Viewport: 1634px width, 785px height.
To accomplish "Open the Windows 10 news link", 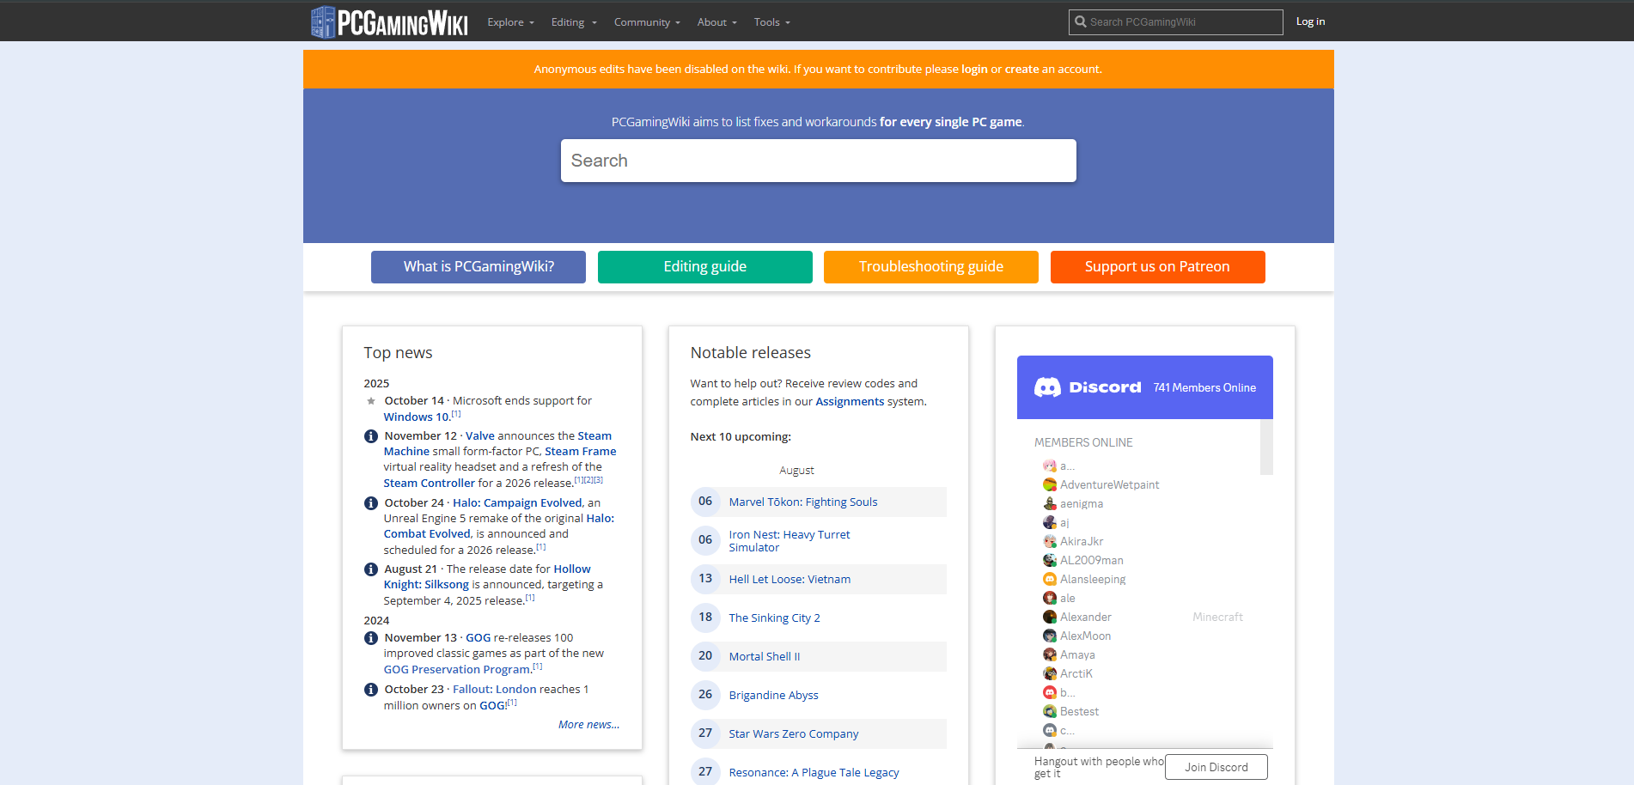I will (417, 417).
